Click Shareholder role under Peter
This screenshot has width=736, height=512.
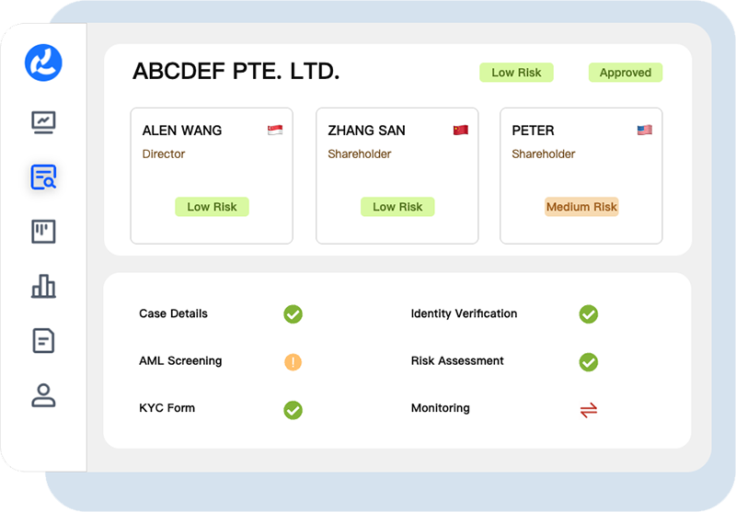click(x=543, y=154)
